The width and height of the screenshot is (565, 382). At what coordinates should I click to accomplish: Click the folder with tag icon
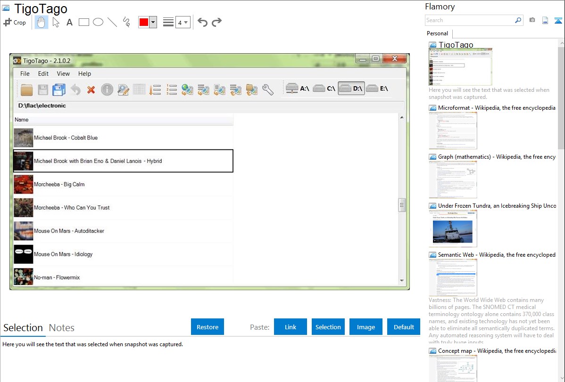(252, 89)
